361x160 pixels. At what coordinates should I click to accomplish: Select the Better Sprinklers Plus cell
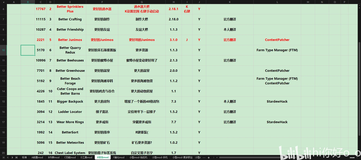[70, 9]
